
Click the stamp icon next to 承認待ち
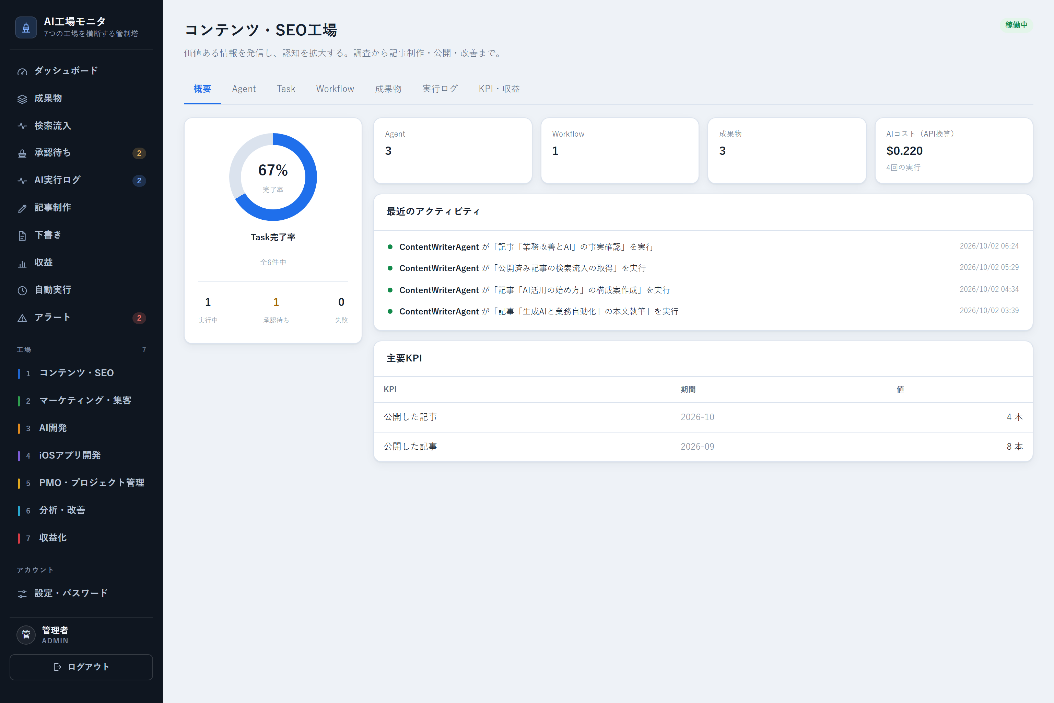[x=22, y=154]
